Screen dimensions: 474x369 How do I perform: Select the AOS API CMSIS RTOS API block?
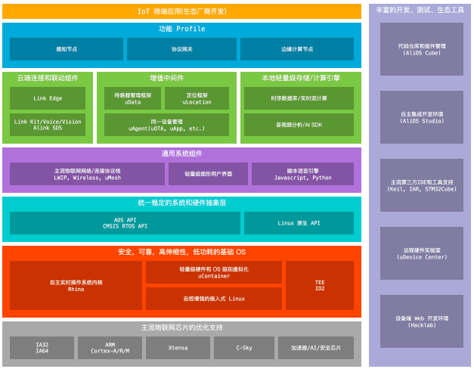coord(125,223)
